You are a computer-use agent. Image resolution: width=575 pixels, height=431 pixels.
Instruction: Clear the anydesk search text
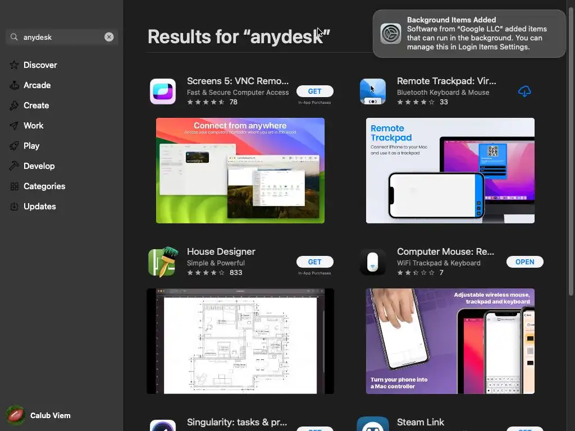109,37
